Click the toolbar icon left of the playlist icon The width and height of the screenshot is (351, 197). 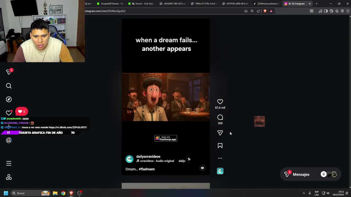(x=312, y=11)
